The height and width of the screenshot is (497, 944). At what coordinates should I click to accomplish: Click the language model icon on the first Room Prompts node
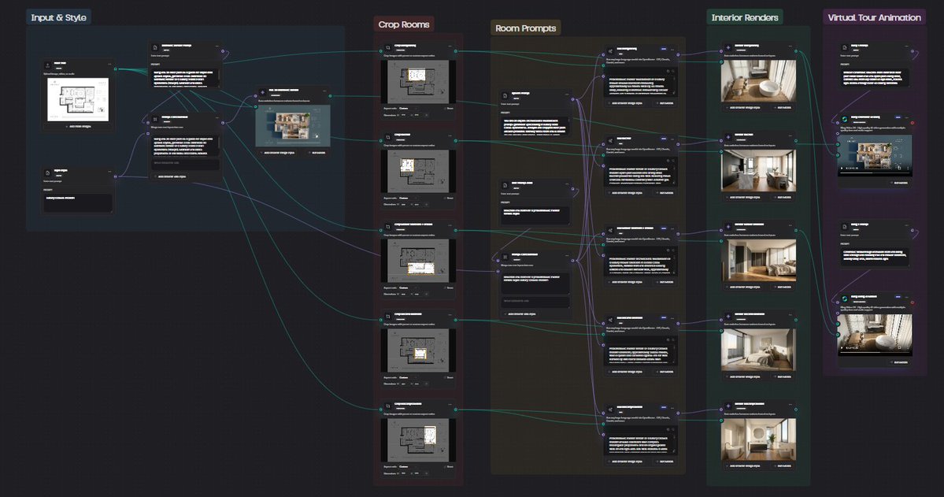point(609,50)
